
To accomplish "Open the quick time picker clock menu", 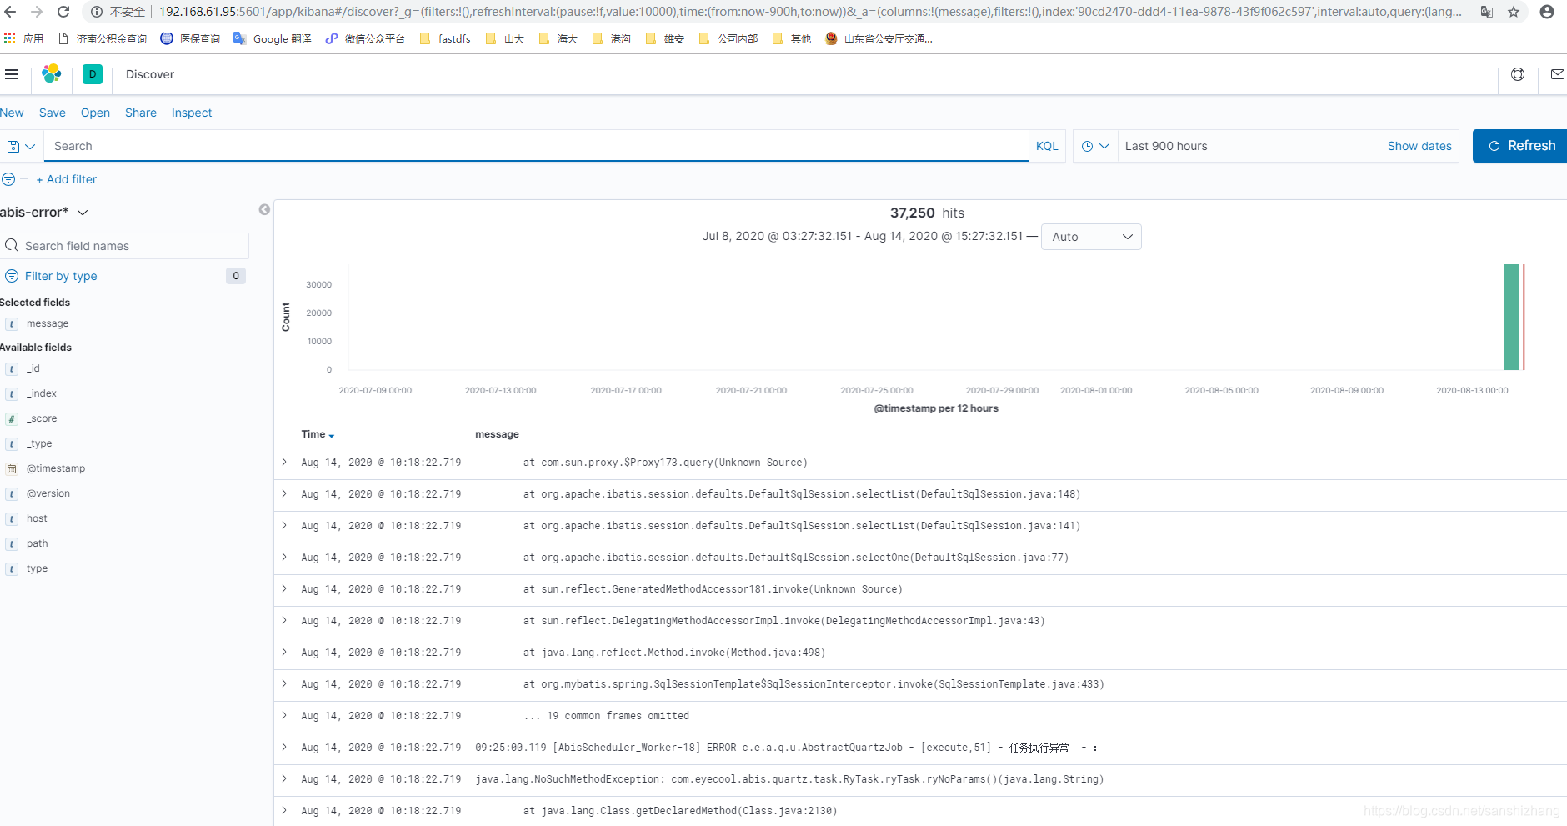I will pyautogui.click(x=1095, y=146).
